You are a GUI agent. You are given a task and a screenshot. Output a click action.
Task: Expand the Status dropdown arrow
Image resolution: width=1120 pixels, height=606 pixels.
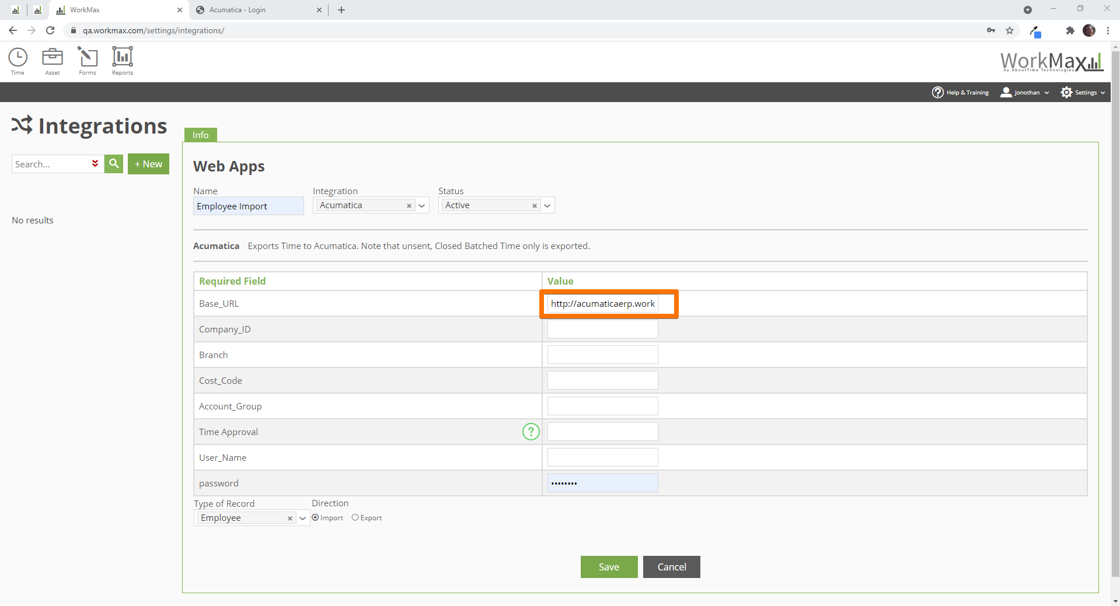point(547,206)
